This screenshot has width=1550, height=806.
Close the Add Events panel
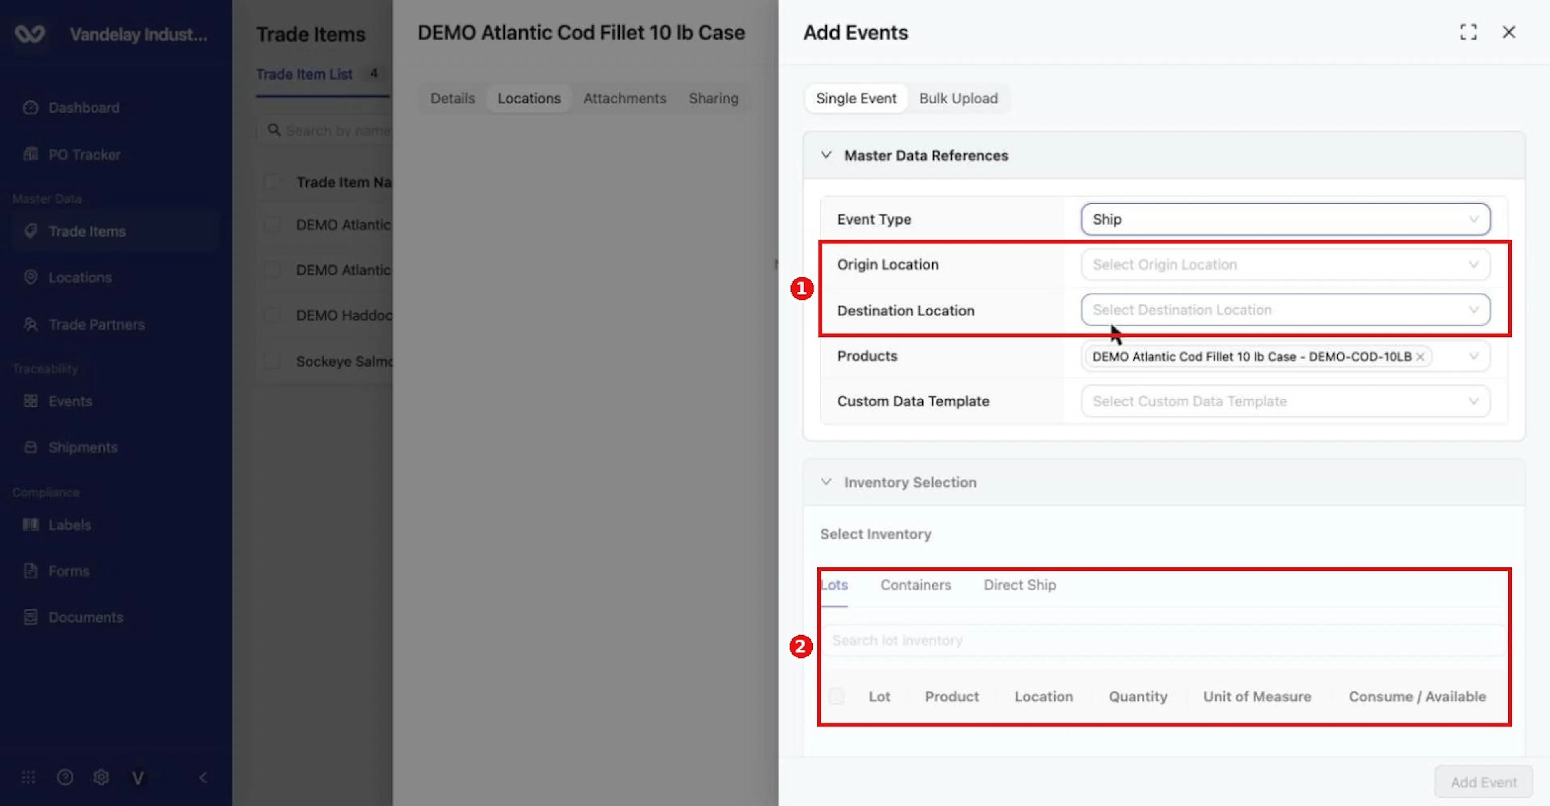pyautogui.click(x=1509, y=32)
